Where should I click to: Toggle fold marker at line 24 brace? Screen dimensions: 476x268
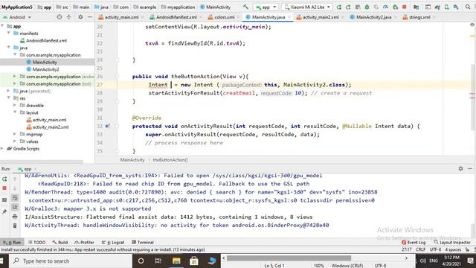118,60
